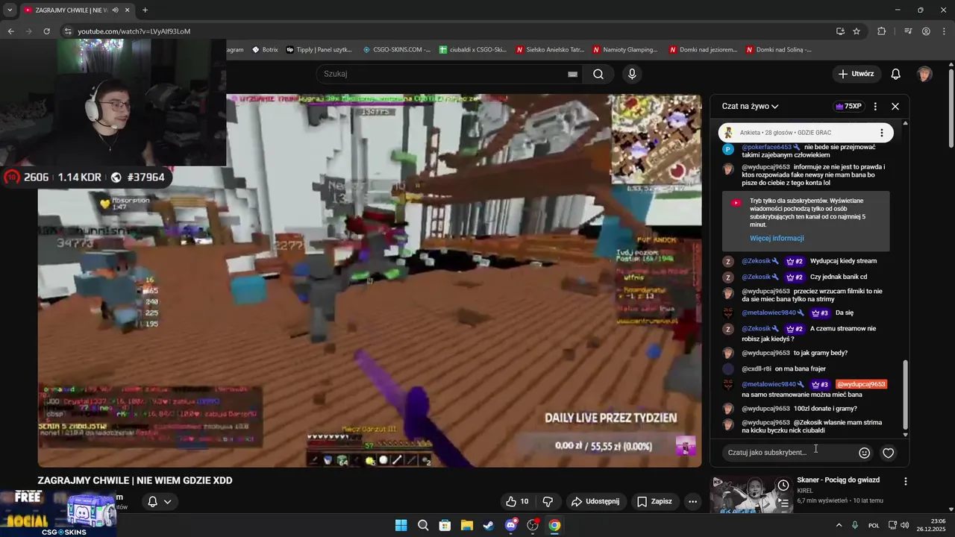Open on-screen keyboard icon in search box
Screen dimensions: 955x537
click(x=572, y=74)
